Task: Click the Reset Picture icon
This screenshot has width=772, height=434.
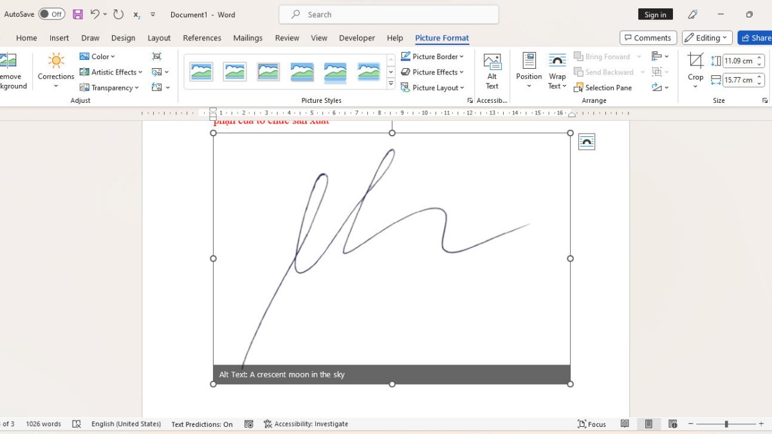Action: pos(157,87)
